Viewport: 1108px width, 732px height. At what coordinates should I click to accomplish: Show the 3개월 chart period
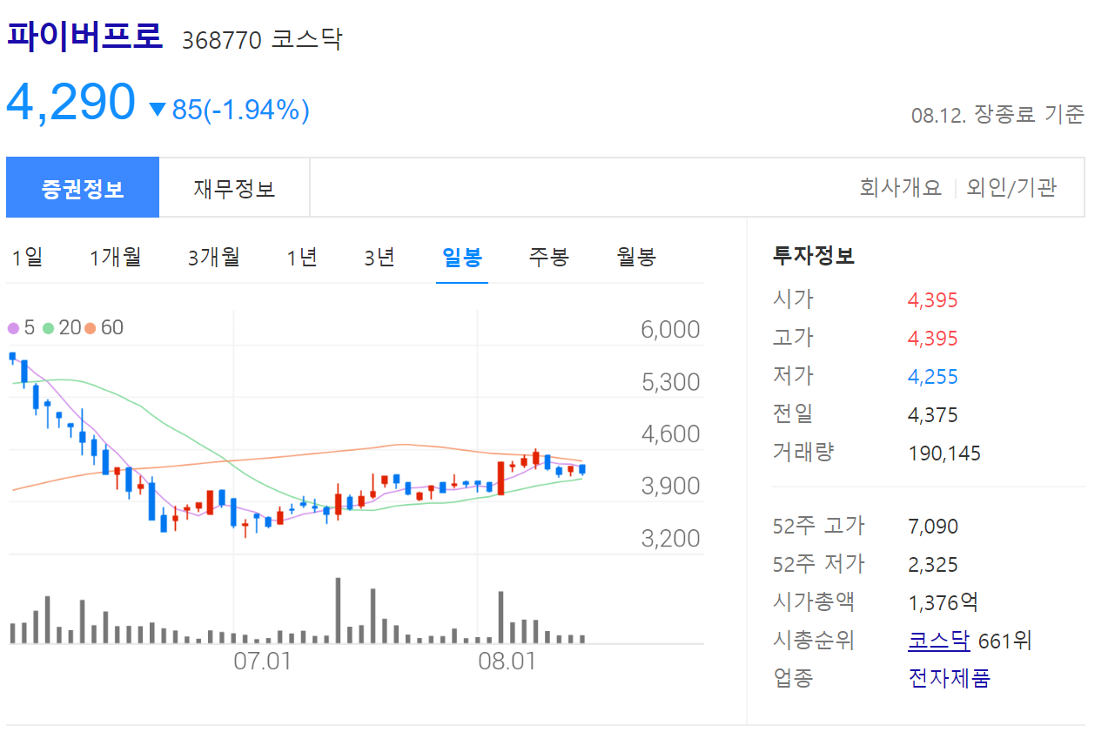[x=213, y=257]
